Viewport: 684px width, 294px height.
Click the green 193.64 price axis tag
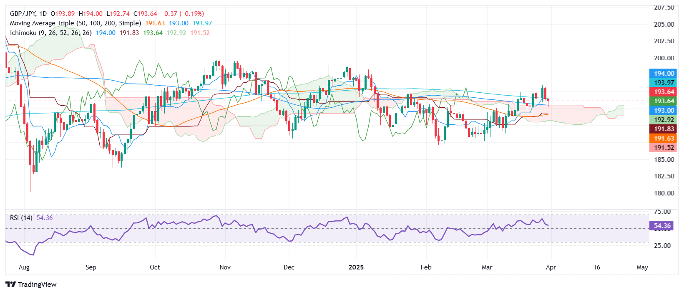(x=663, y=101)
